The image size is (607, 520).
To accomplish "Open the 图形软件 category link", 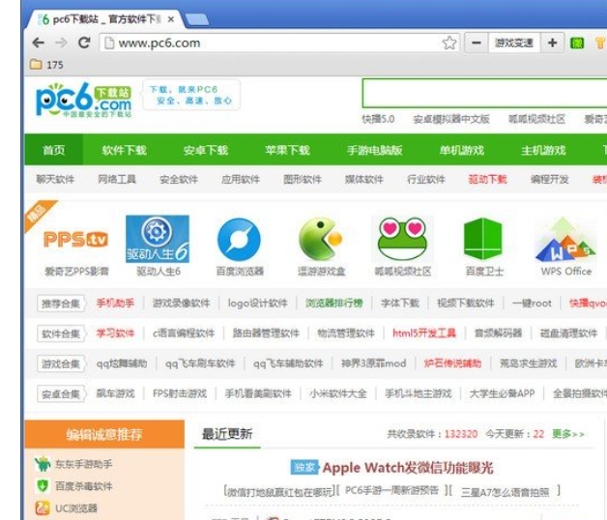I will click(x=303, y=179).
